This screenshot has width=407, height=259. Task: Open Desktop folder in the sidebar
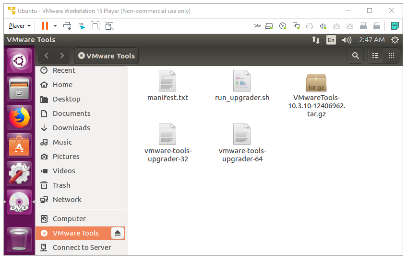[x=80, y=99]
